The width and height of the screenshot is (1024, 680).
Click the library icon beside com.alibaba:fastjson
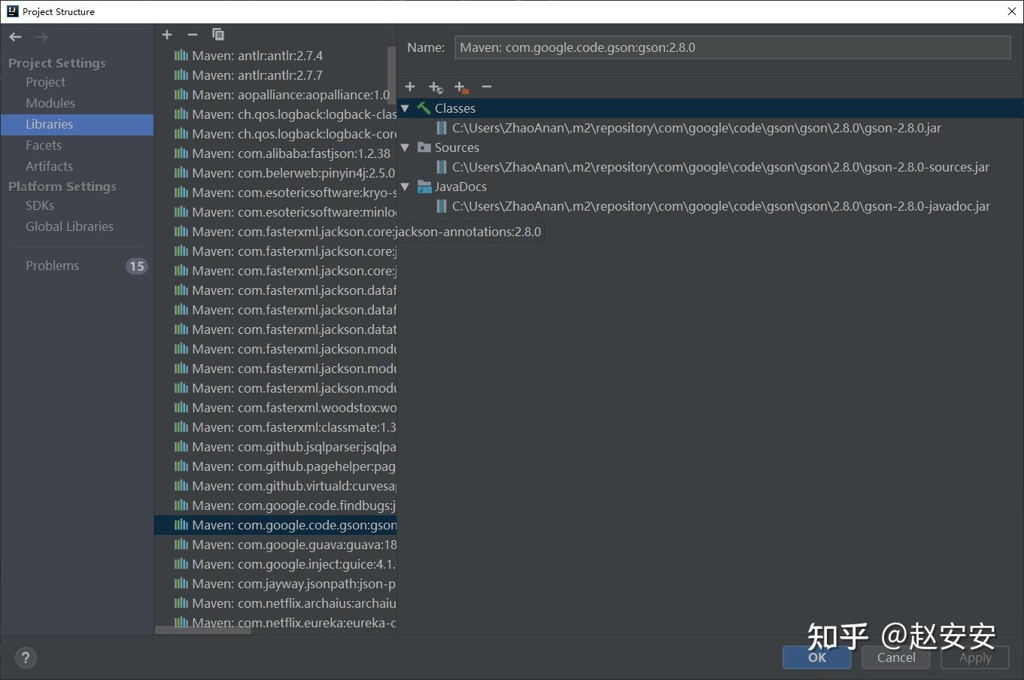coord(181,153)
